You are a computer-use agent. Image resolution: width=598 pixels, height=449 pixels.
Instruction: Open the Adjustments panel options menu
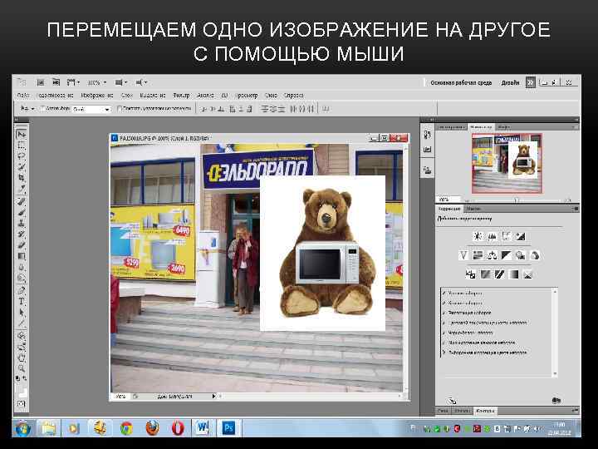point(576,209)
